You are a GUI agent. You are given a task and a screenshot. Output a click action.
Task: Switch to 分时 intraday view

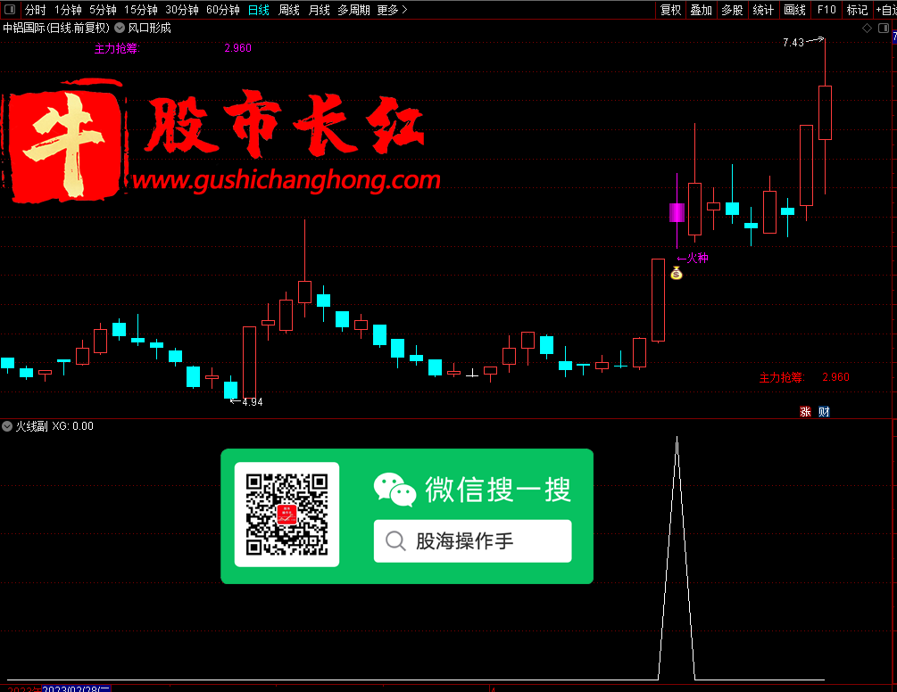tap(35, 10)
